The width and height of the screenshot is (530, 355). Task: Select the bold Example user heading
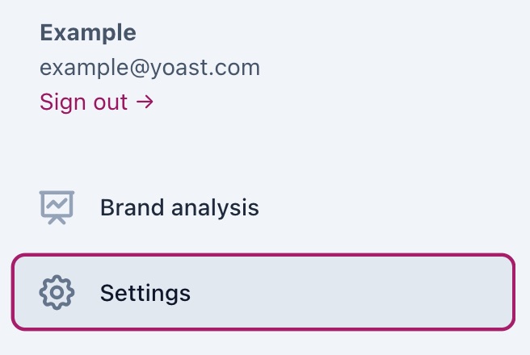click(x=88, y=33)
